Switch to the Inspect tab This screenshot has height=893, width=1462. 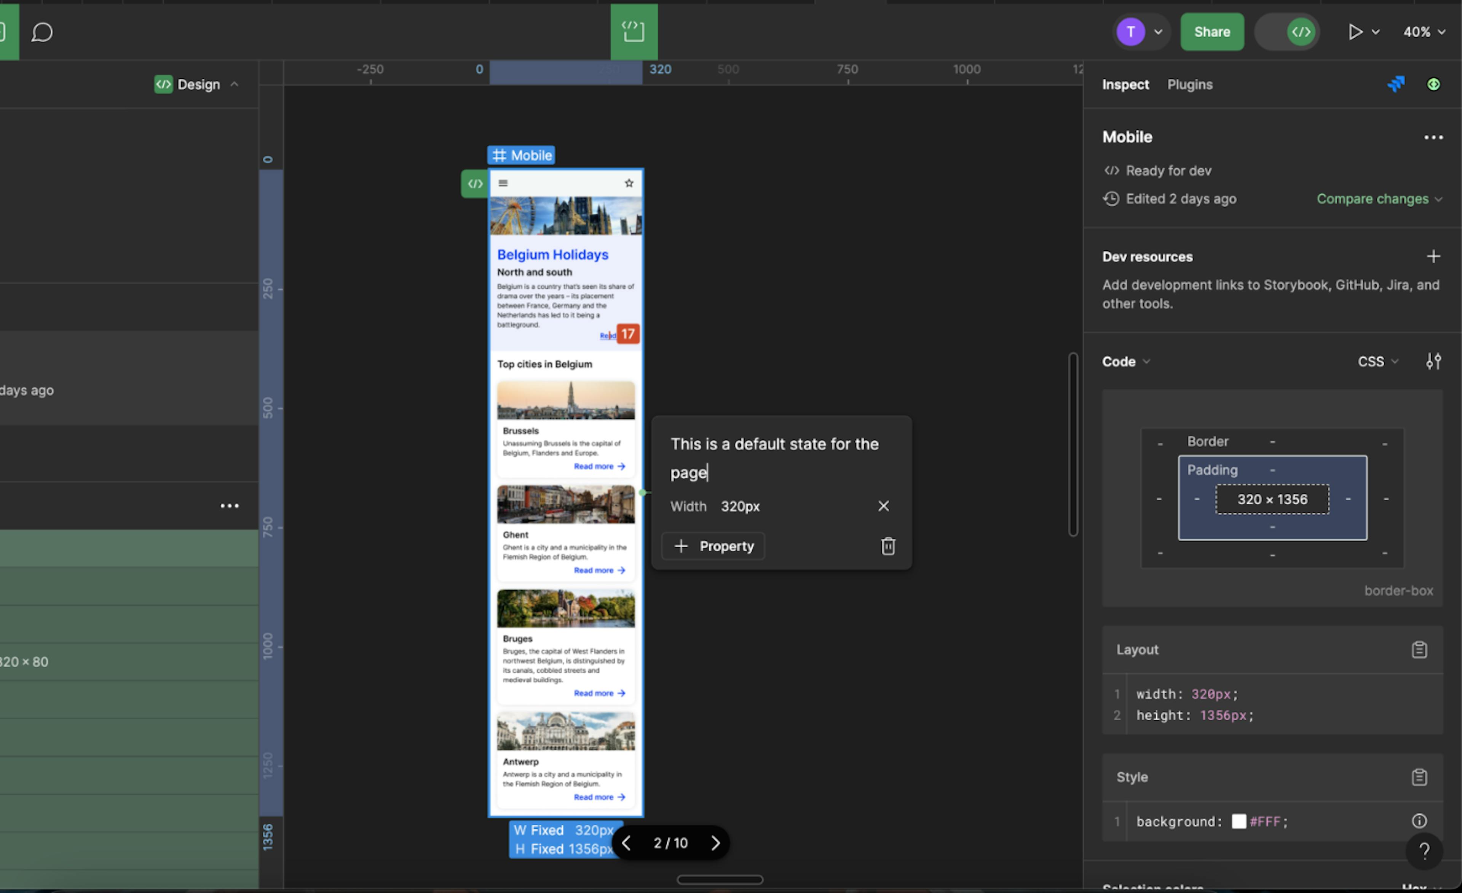click(x=1126, y=84)
